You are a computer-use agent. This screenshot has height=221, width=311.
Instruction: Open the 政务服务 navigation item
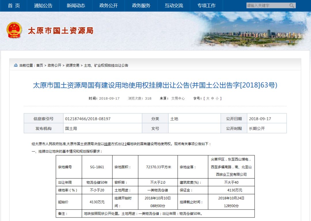pos(141,5)
